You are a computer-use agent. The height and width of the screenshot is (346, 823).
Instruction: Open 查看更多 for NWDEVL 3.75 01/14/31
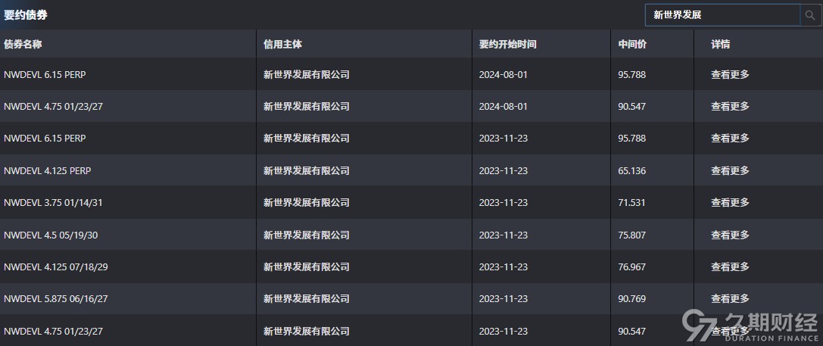[730, 203]
